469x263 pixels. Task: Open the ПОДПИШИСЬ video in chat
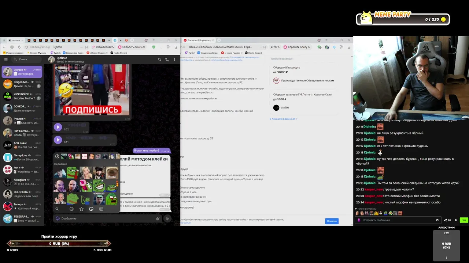92,90
